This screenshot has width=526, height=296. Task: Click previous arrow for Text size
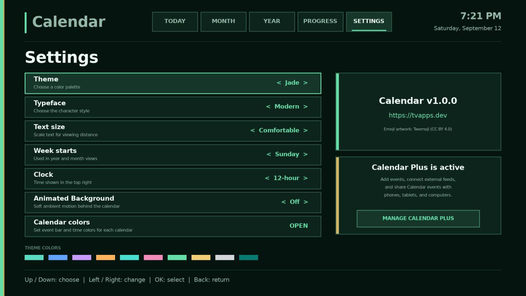click(x=253, y=130)
